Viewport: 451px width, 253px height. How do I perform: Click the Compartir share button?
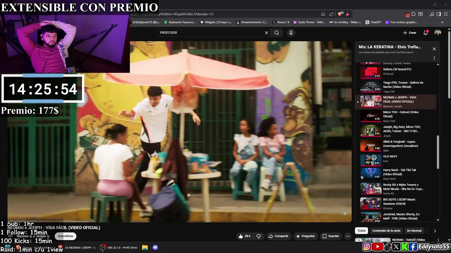tap(278, 236)
